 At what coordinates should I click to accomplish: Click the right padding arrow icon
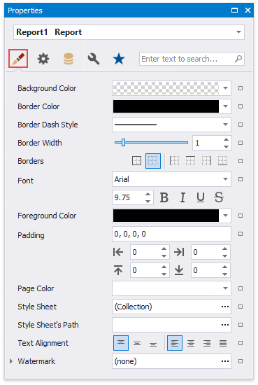[x=179, y=252]
